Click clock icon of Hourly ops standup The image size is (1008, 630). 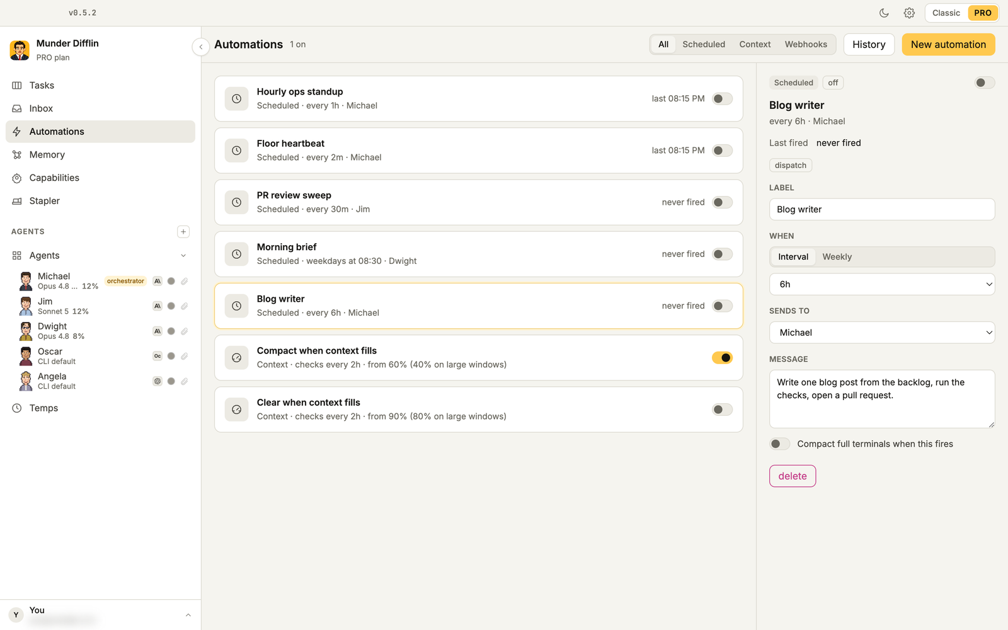click(237, 99)
